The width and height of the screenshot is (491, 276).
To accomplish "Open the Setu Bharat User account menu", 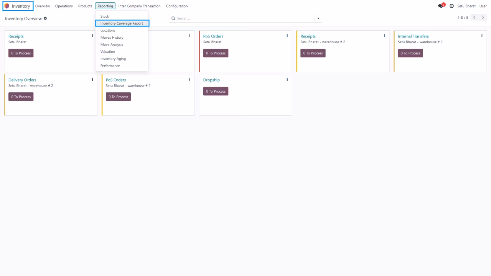I will pyautogui.click(x=472, y=6).
